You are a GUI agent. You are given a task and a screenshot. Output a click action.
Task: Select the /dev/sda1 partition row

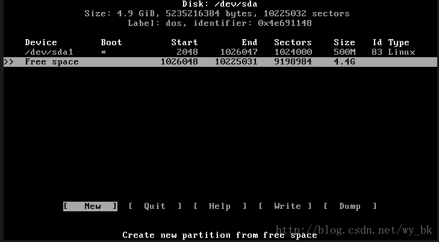pos(220,52)
